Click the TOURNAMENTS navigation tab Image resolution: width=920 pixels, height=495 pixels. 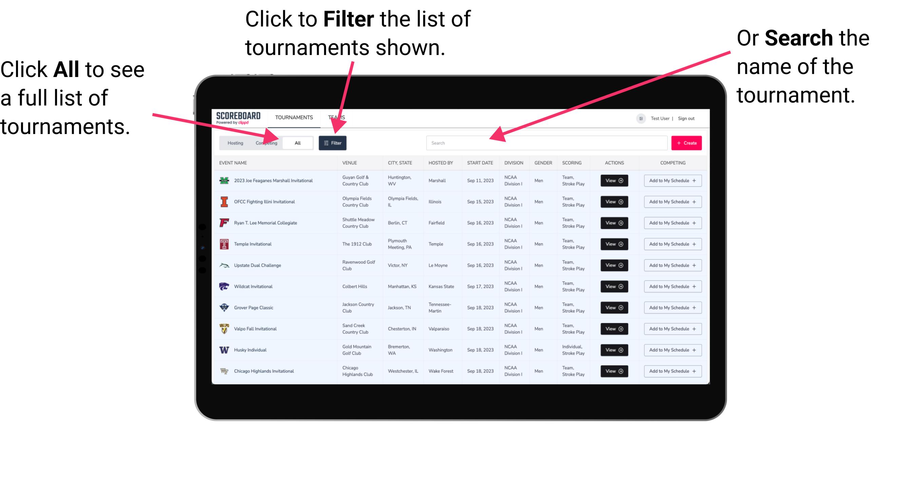tap(294, 116)
